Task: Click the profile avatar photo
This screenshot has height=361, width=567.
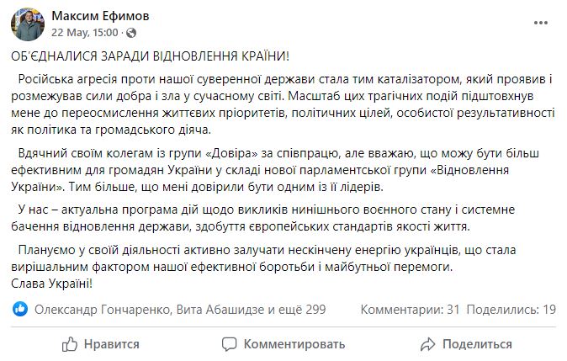Action: click(x=28, y=24)
